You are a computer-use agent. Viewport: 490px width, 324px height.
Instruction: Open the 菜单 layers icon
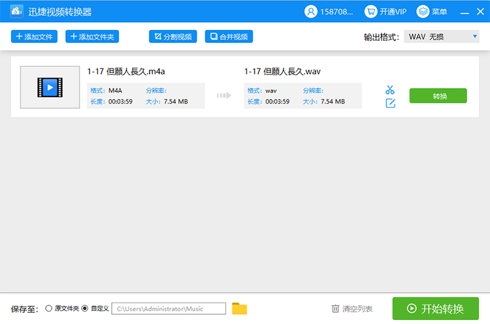[x=423, y=12]
